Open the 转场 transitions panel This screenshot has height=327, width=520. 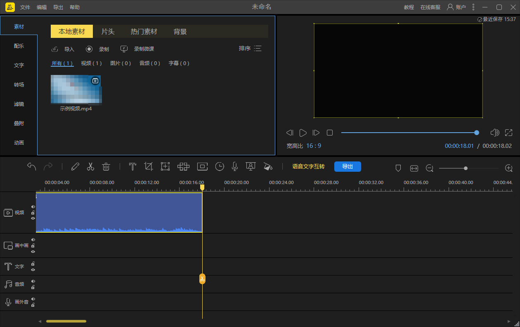coord(19,84)
